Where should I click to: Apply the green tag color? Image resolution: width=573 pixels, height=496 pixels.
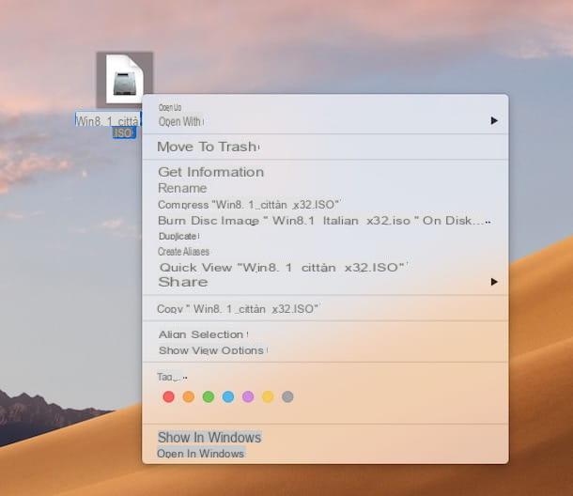pos(209,396)
